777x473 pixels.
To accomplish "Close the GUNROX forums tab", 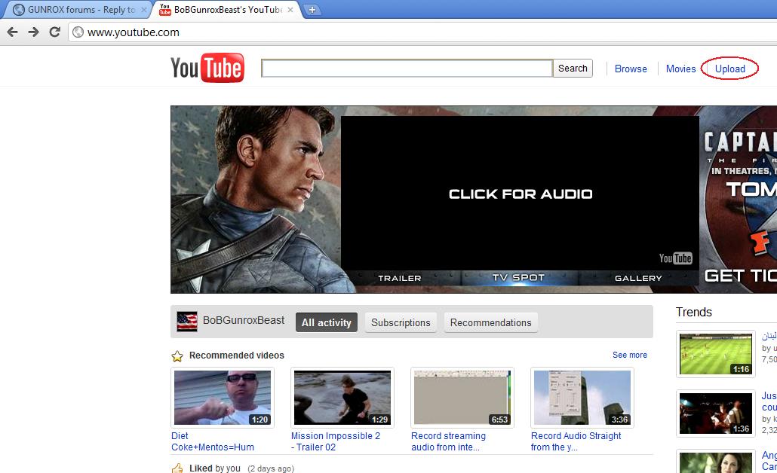I will pos(144,10).
